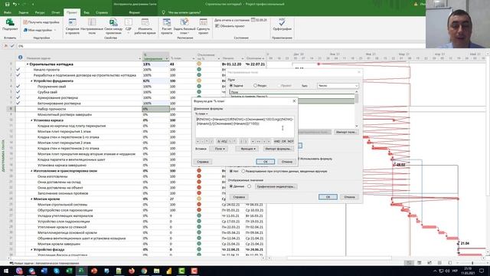The image size is (490, 276).
Task: Open the '% завершения' column header dropdown
Action: click(167, 58)
